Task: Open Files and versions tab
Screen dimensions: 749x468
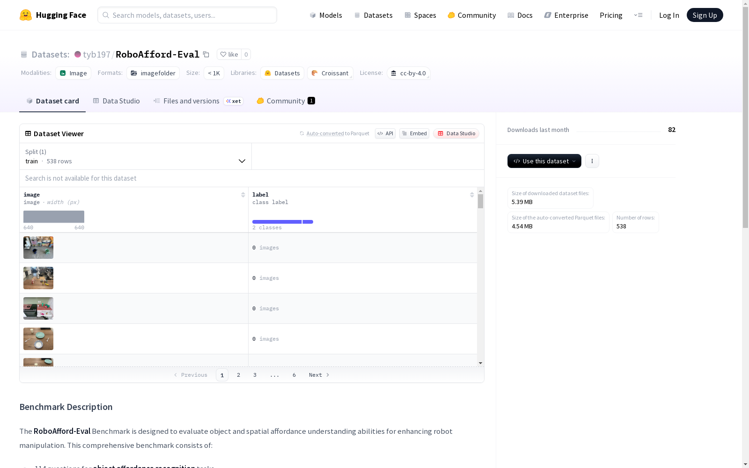Action: (198, 101)
